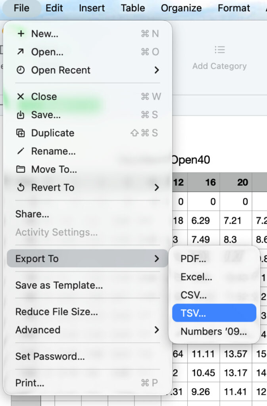Click the Move To folder icon
The height and width of the screenshot is (406, 267).
pyautogui.click(x=21, y=170)
